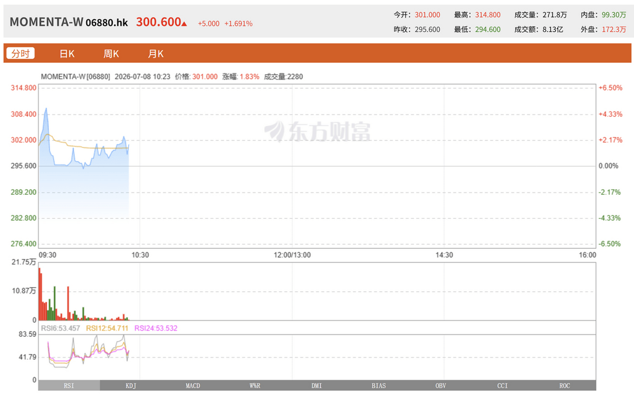Click the 昨收 value 295.600

point(427,29)
